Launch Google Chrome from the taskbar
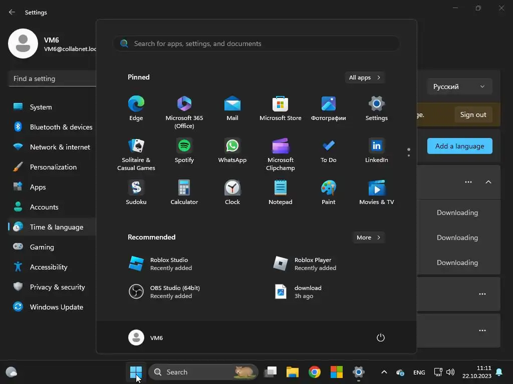 click(315, 372)
